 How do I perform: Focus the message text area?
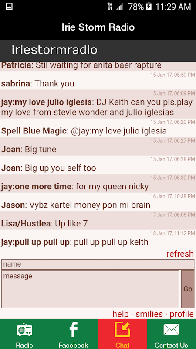tap(90, 289)
